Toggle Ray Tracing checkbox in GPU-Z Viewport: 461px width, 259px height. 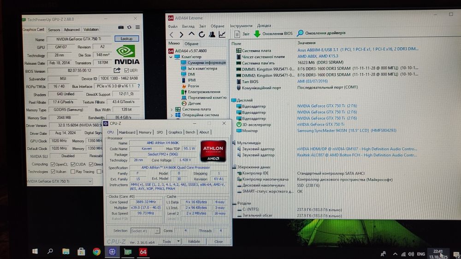point(73,172)
